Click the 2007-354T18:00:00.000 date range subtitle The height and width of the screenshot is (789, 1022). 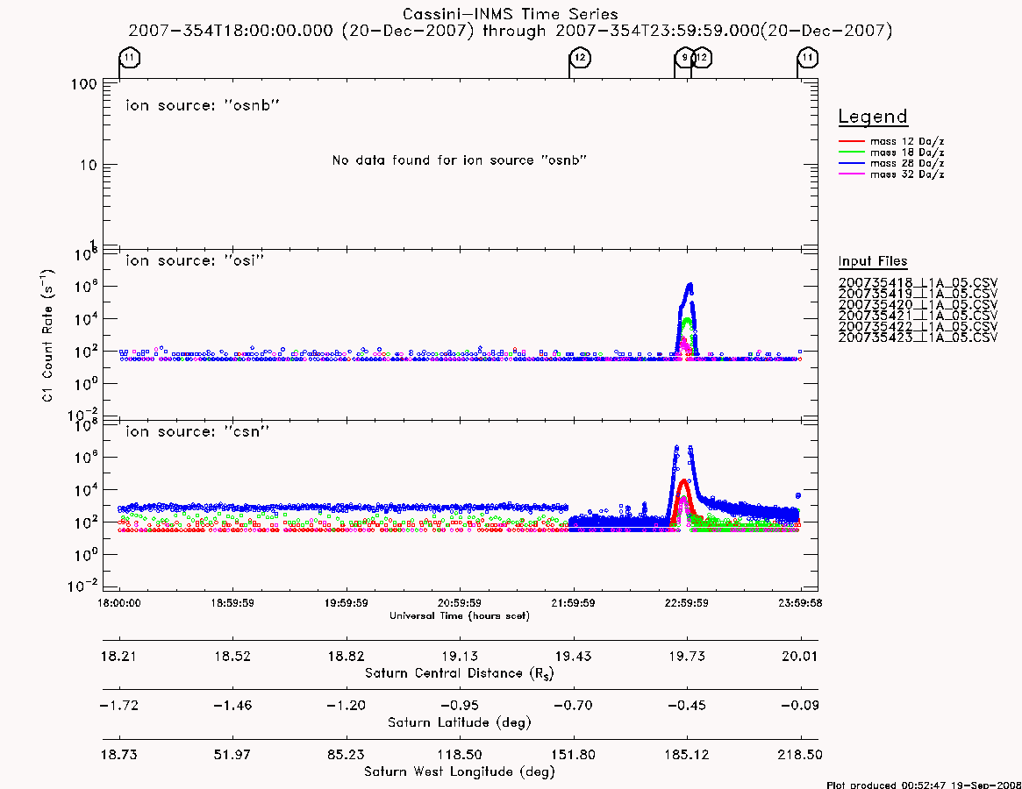coord(511,31)
